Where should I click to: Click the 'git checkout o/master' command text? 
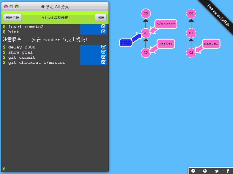(37, 62)
